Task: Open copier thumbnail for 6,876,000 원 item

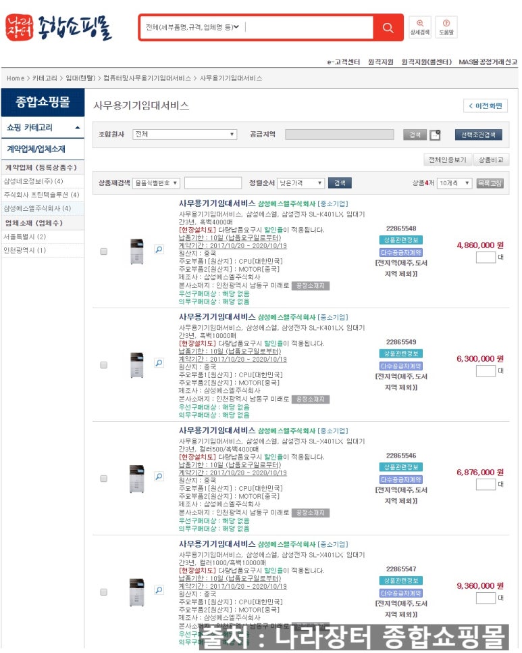Action: point(137,479)
